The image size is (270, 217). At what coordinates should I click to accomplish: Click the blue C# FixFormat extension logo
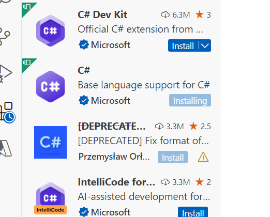[x=50, y=142]
